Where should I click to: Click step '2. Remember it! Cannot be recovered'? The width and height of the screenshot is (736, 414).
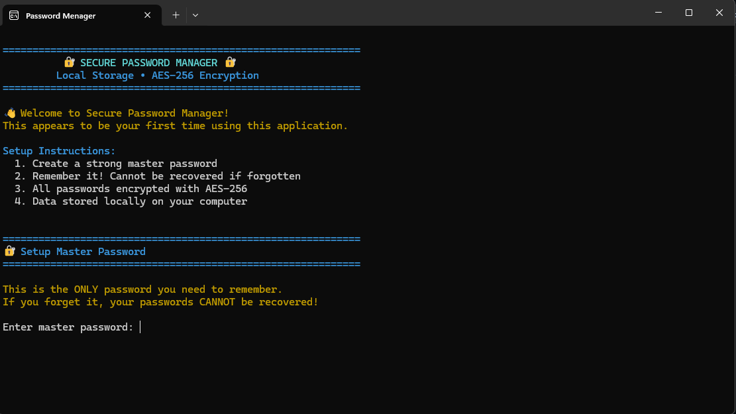(157, 176)
